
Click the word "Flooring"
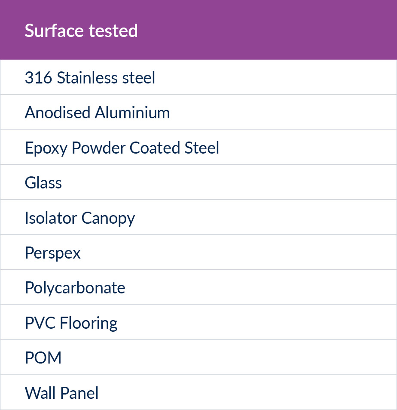[89, 323]
